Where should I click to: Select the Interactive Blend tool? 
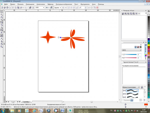(1, 36)
